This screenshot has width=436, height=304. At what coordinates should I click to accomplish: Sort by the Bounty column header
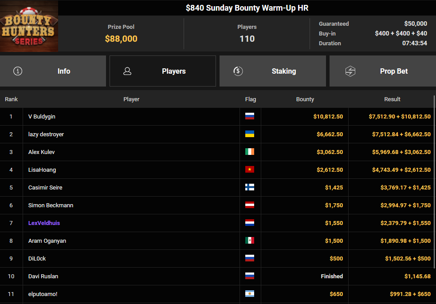pos(305,99)
